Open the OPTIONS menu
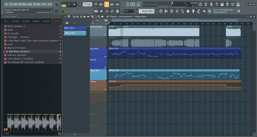 pos(37,4)
